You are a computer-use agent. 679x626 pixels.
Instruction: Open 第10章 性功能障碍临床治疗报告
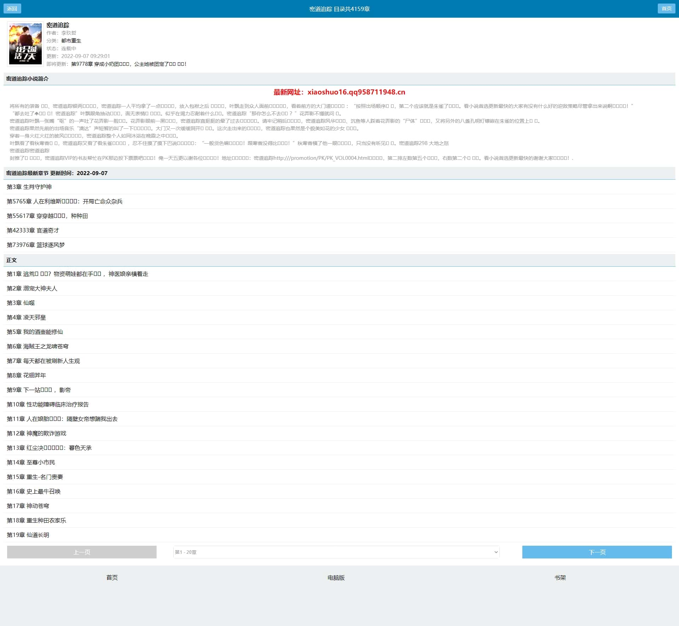(48, 404)
